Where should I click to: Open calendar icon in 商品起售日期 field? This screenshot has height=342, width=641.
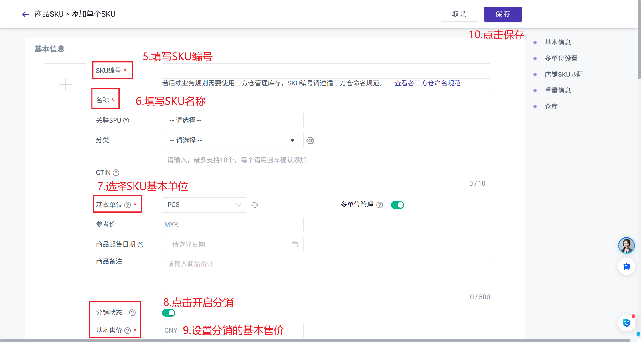click(x=294, y=245)
